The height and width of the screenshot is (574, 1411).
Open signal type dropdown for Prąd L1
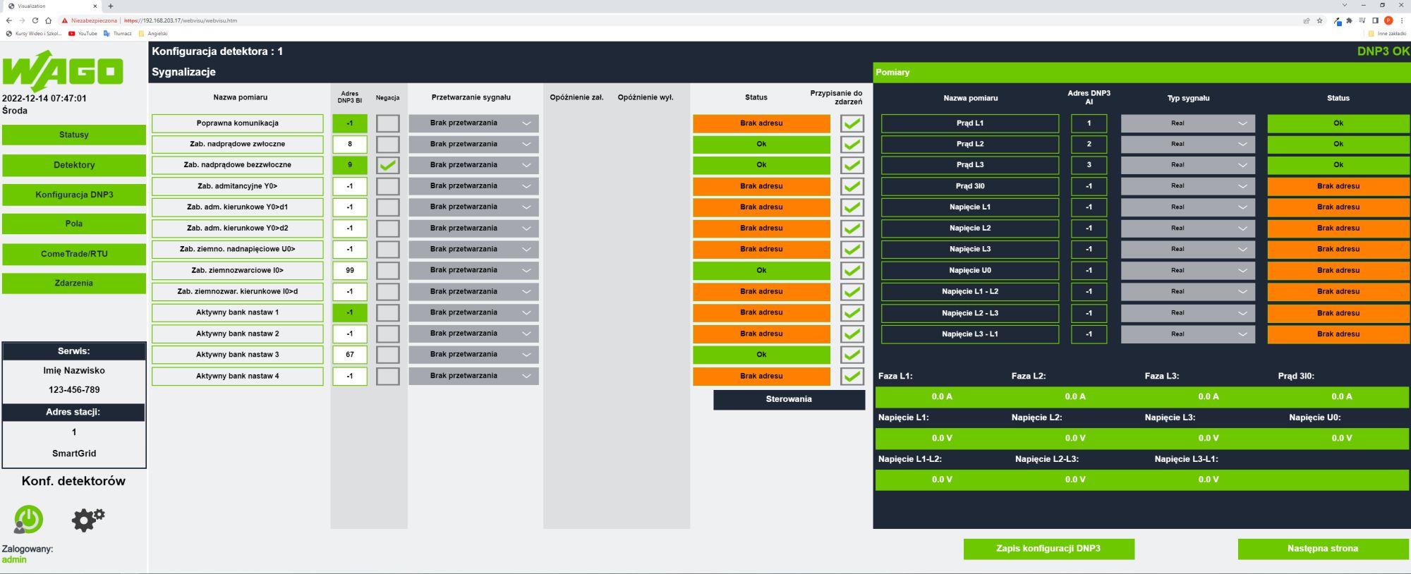click(1188, 123)
